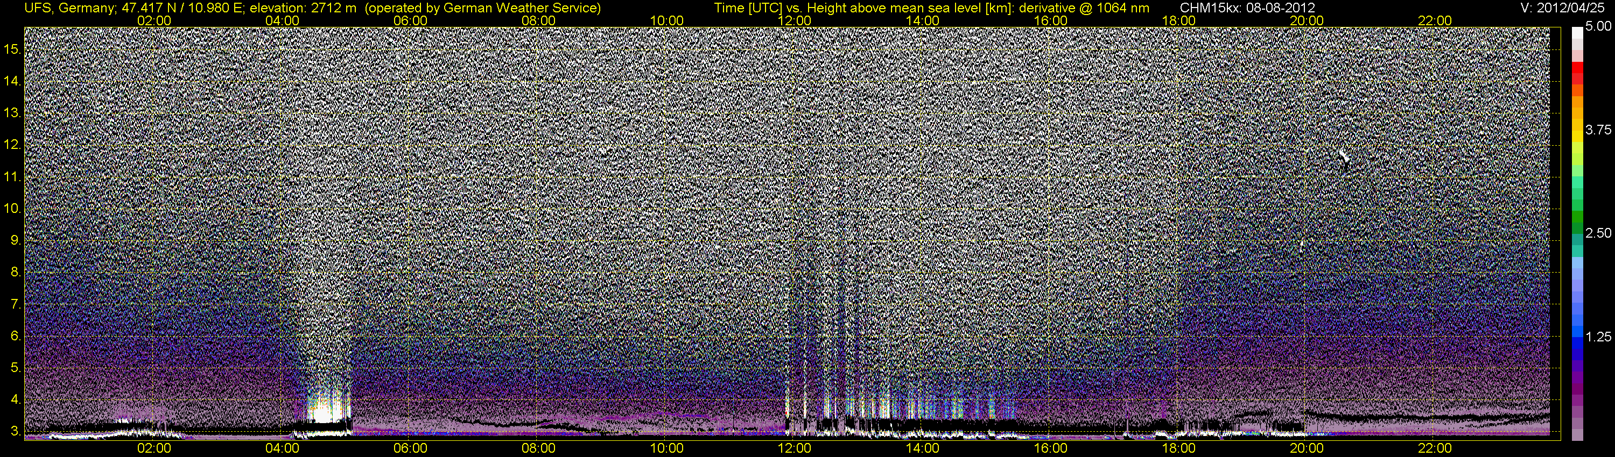Image resolution: width=1615 pixels, height=457 pixels.
Task: Click the '5.' height axis label
Action: coord(16,368)
